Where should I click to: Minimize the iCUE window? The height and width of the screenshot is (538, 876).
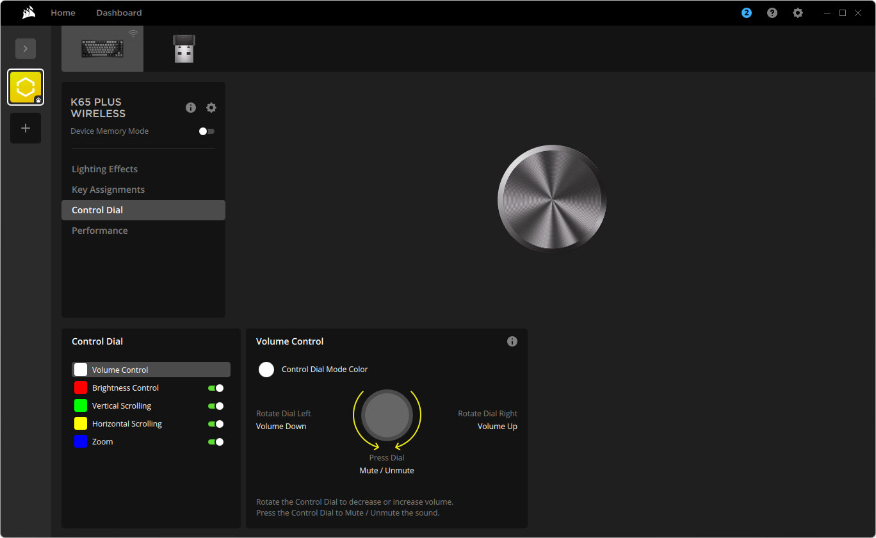827,13
